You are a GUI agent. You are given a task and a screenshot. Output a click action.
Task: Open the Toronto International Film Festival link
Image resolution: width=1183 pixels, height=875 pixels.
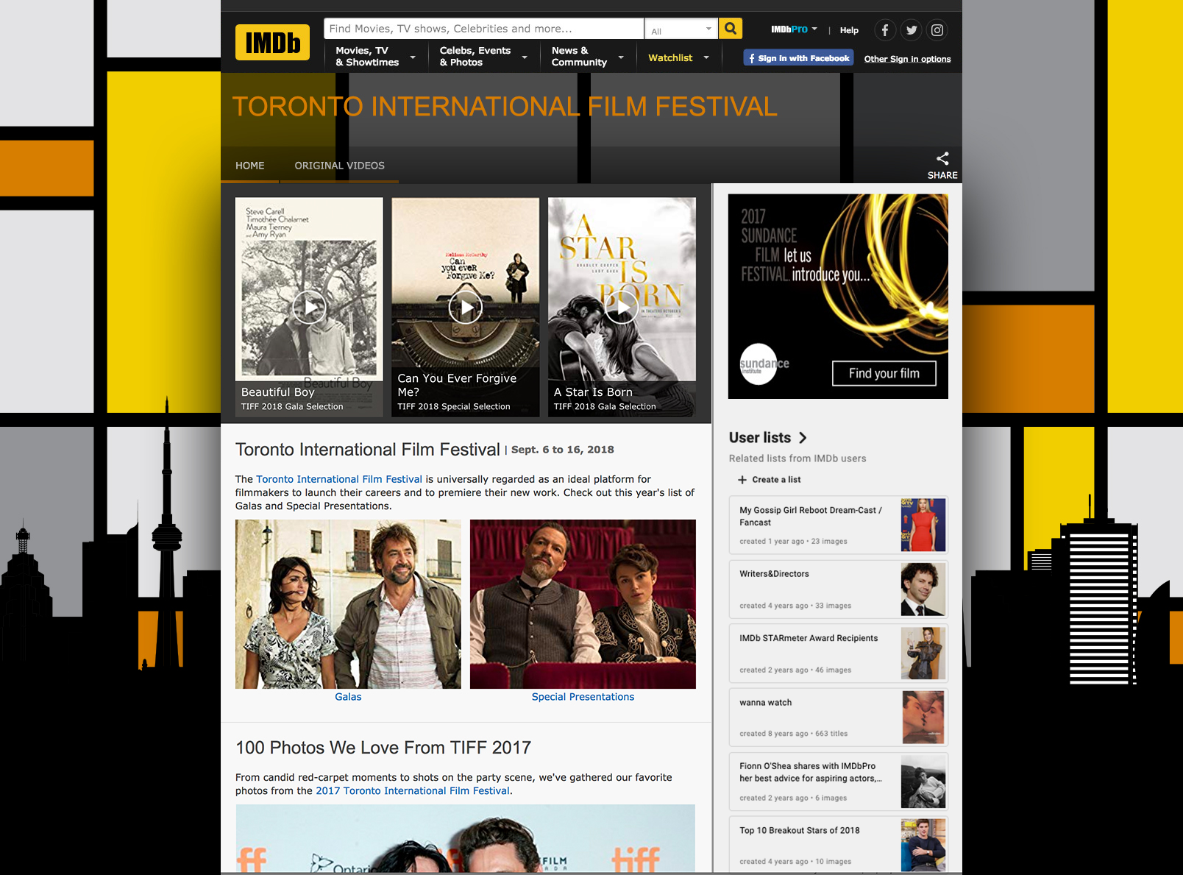(339, 479)
